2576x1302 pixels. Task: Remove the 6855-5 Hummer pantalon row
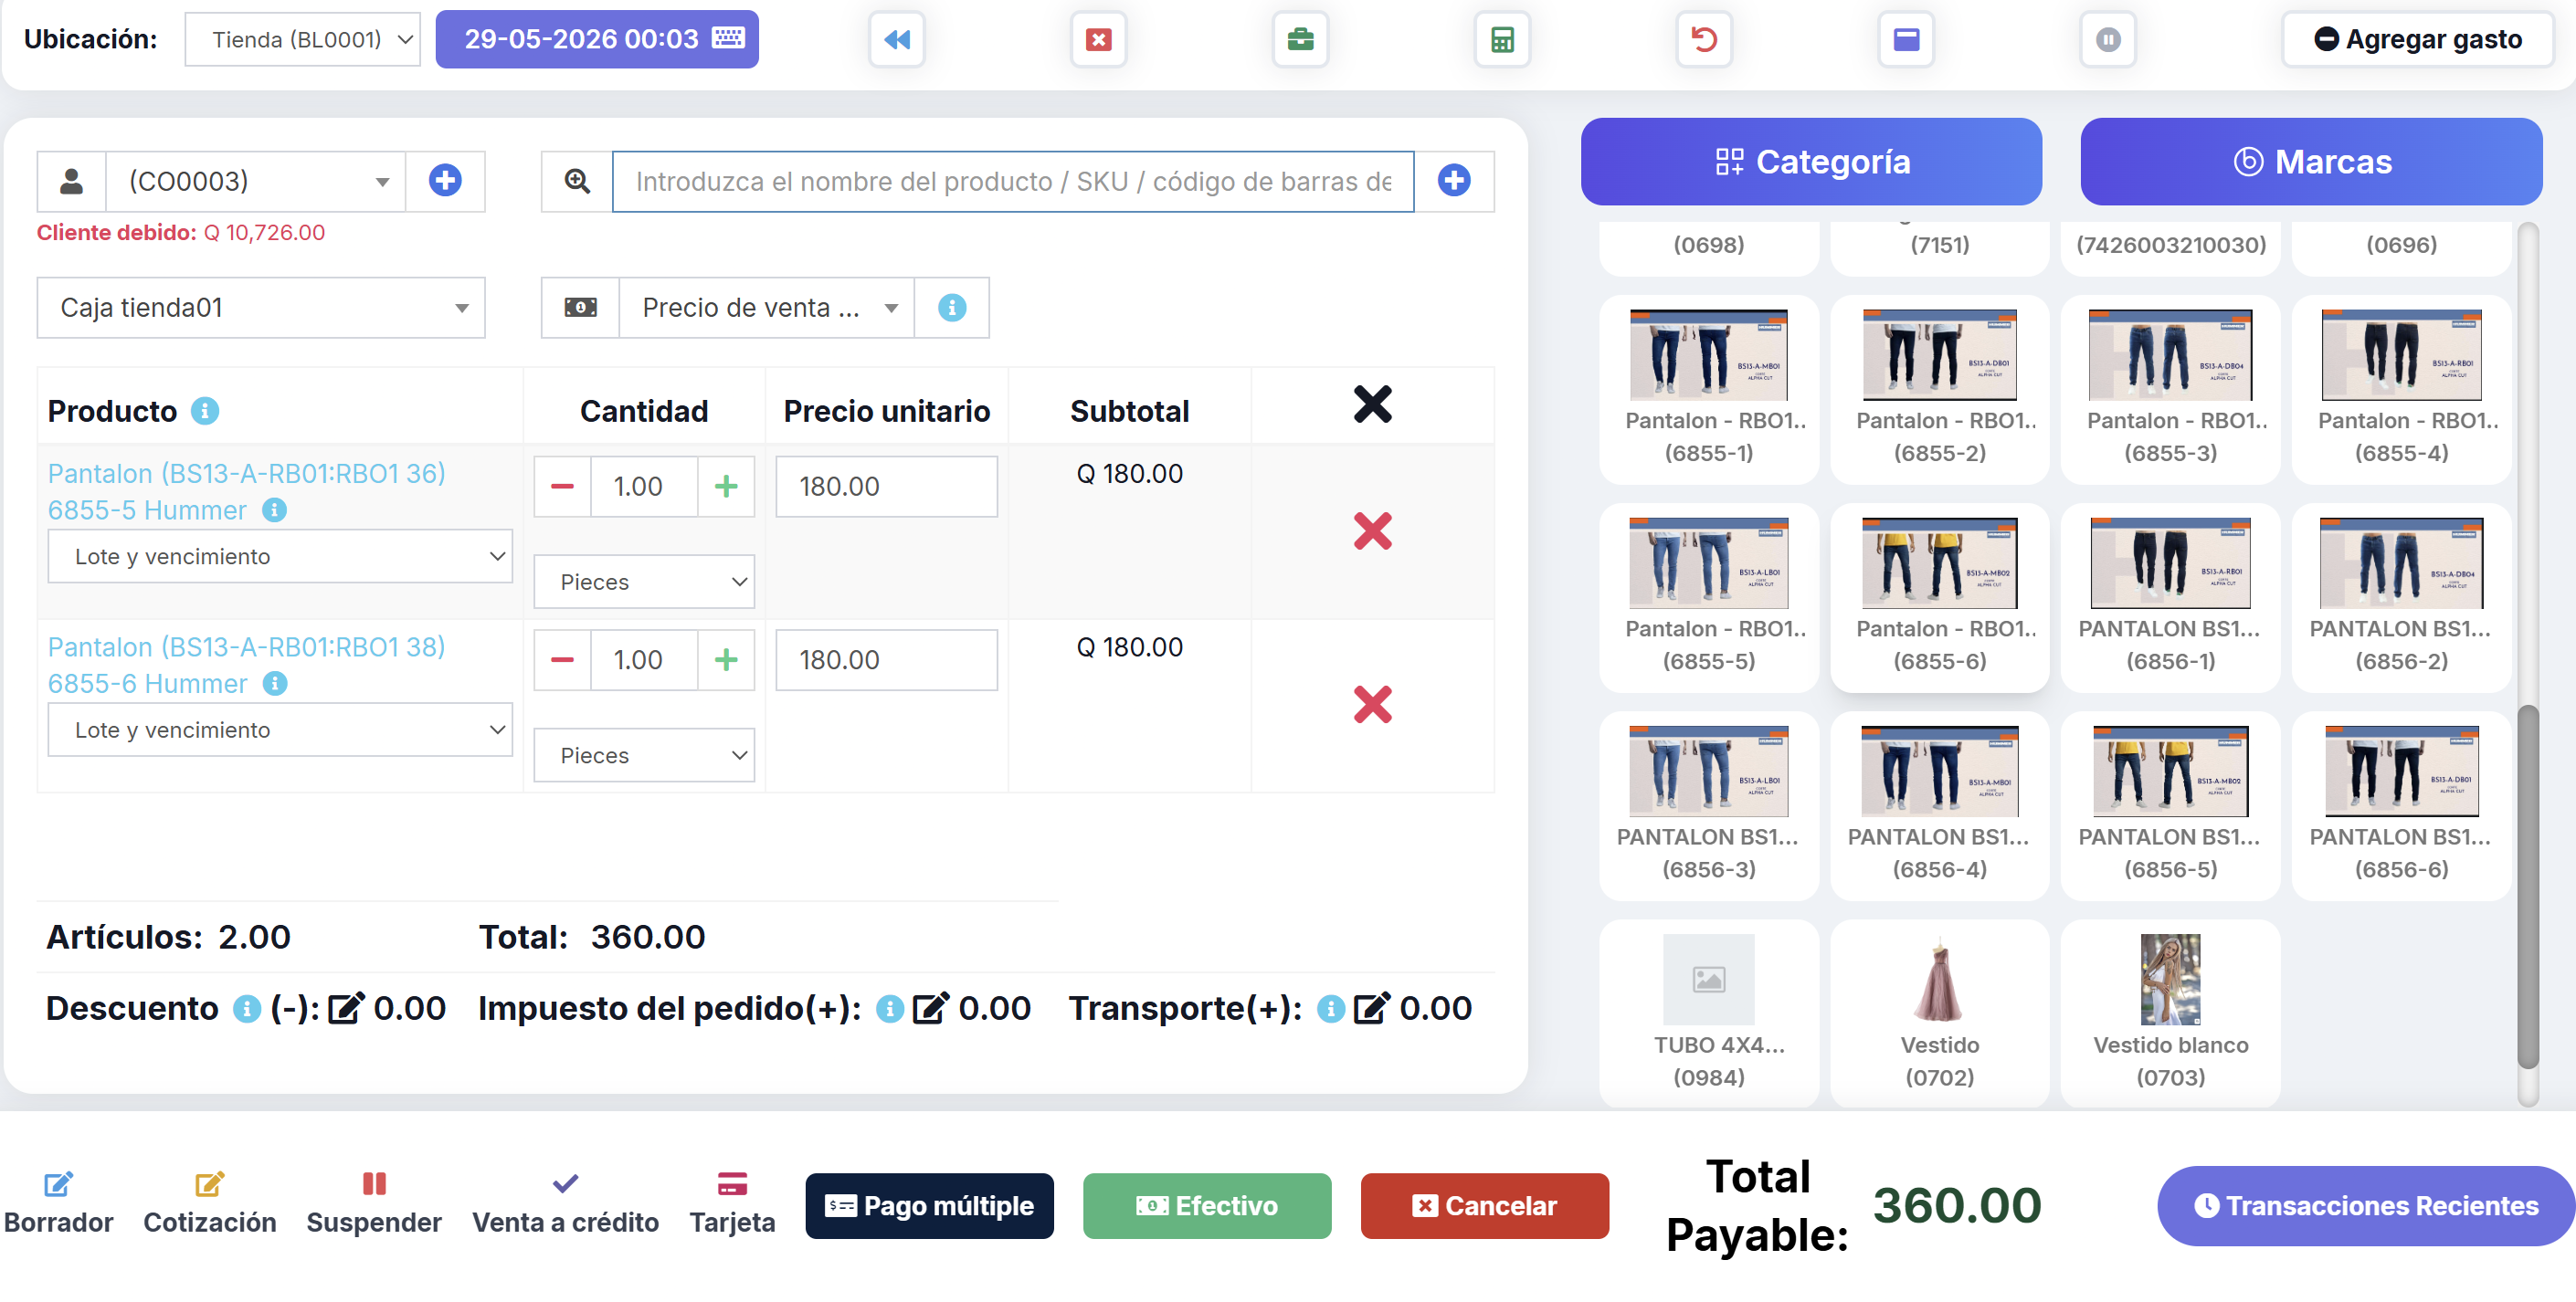[1372, 531]
